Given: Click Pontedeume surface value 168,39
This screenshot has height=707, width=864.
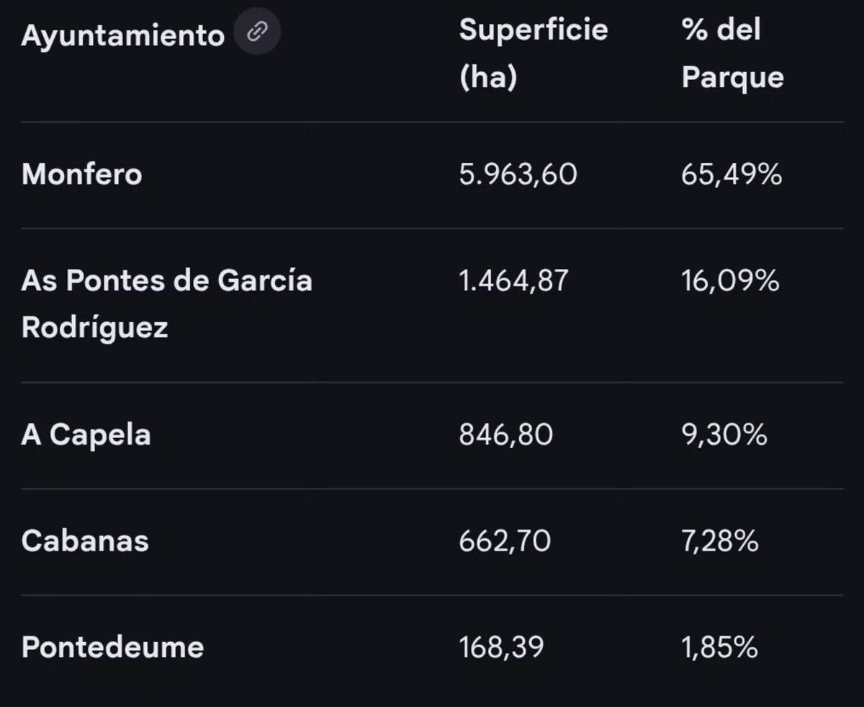Looking at the screenshot, I should (x=501, y=646).
